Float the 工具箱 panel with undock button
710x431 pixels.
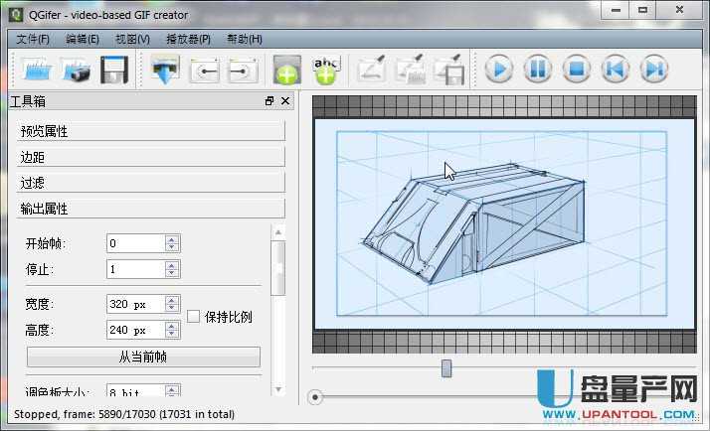coord(269,101)
